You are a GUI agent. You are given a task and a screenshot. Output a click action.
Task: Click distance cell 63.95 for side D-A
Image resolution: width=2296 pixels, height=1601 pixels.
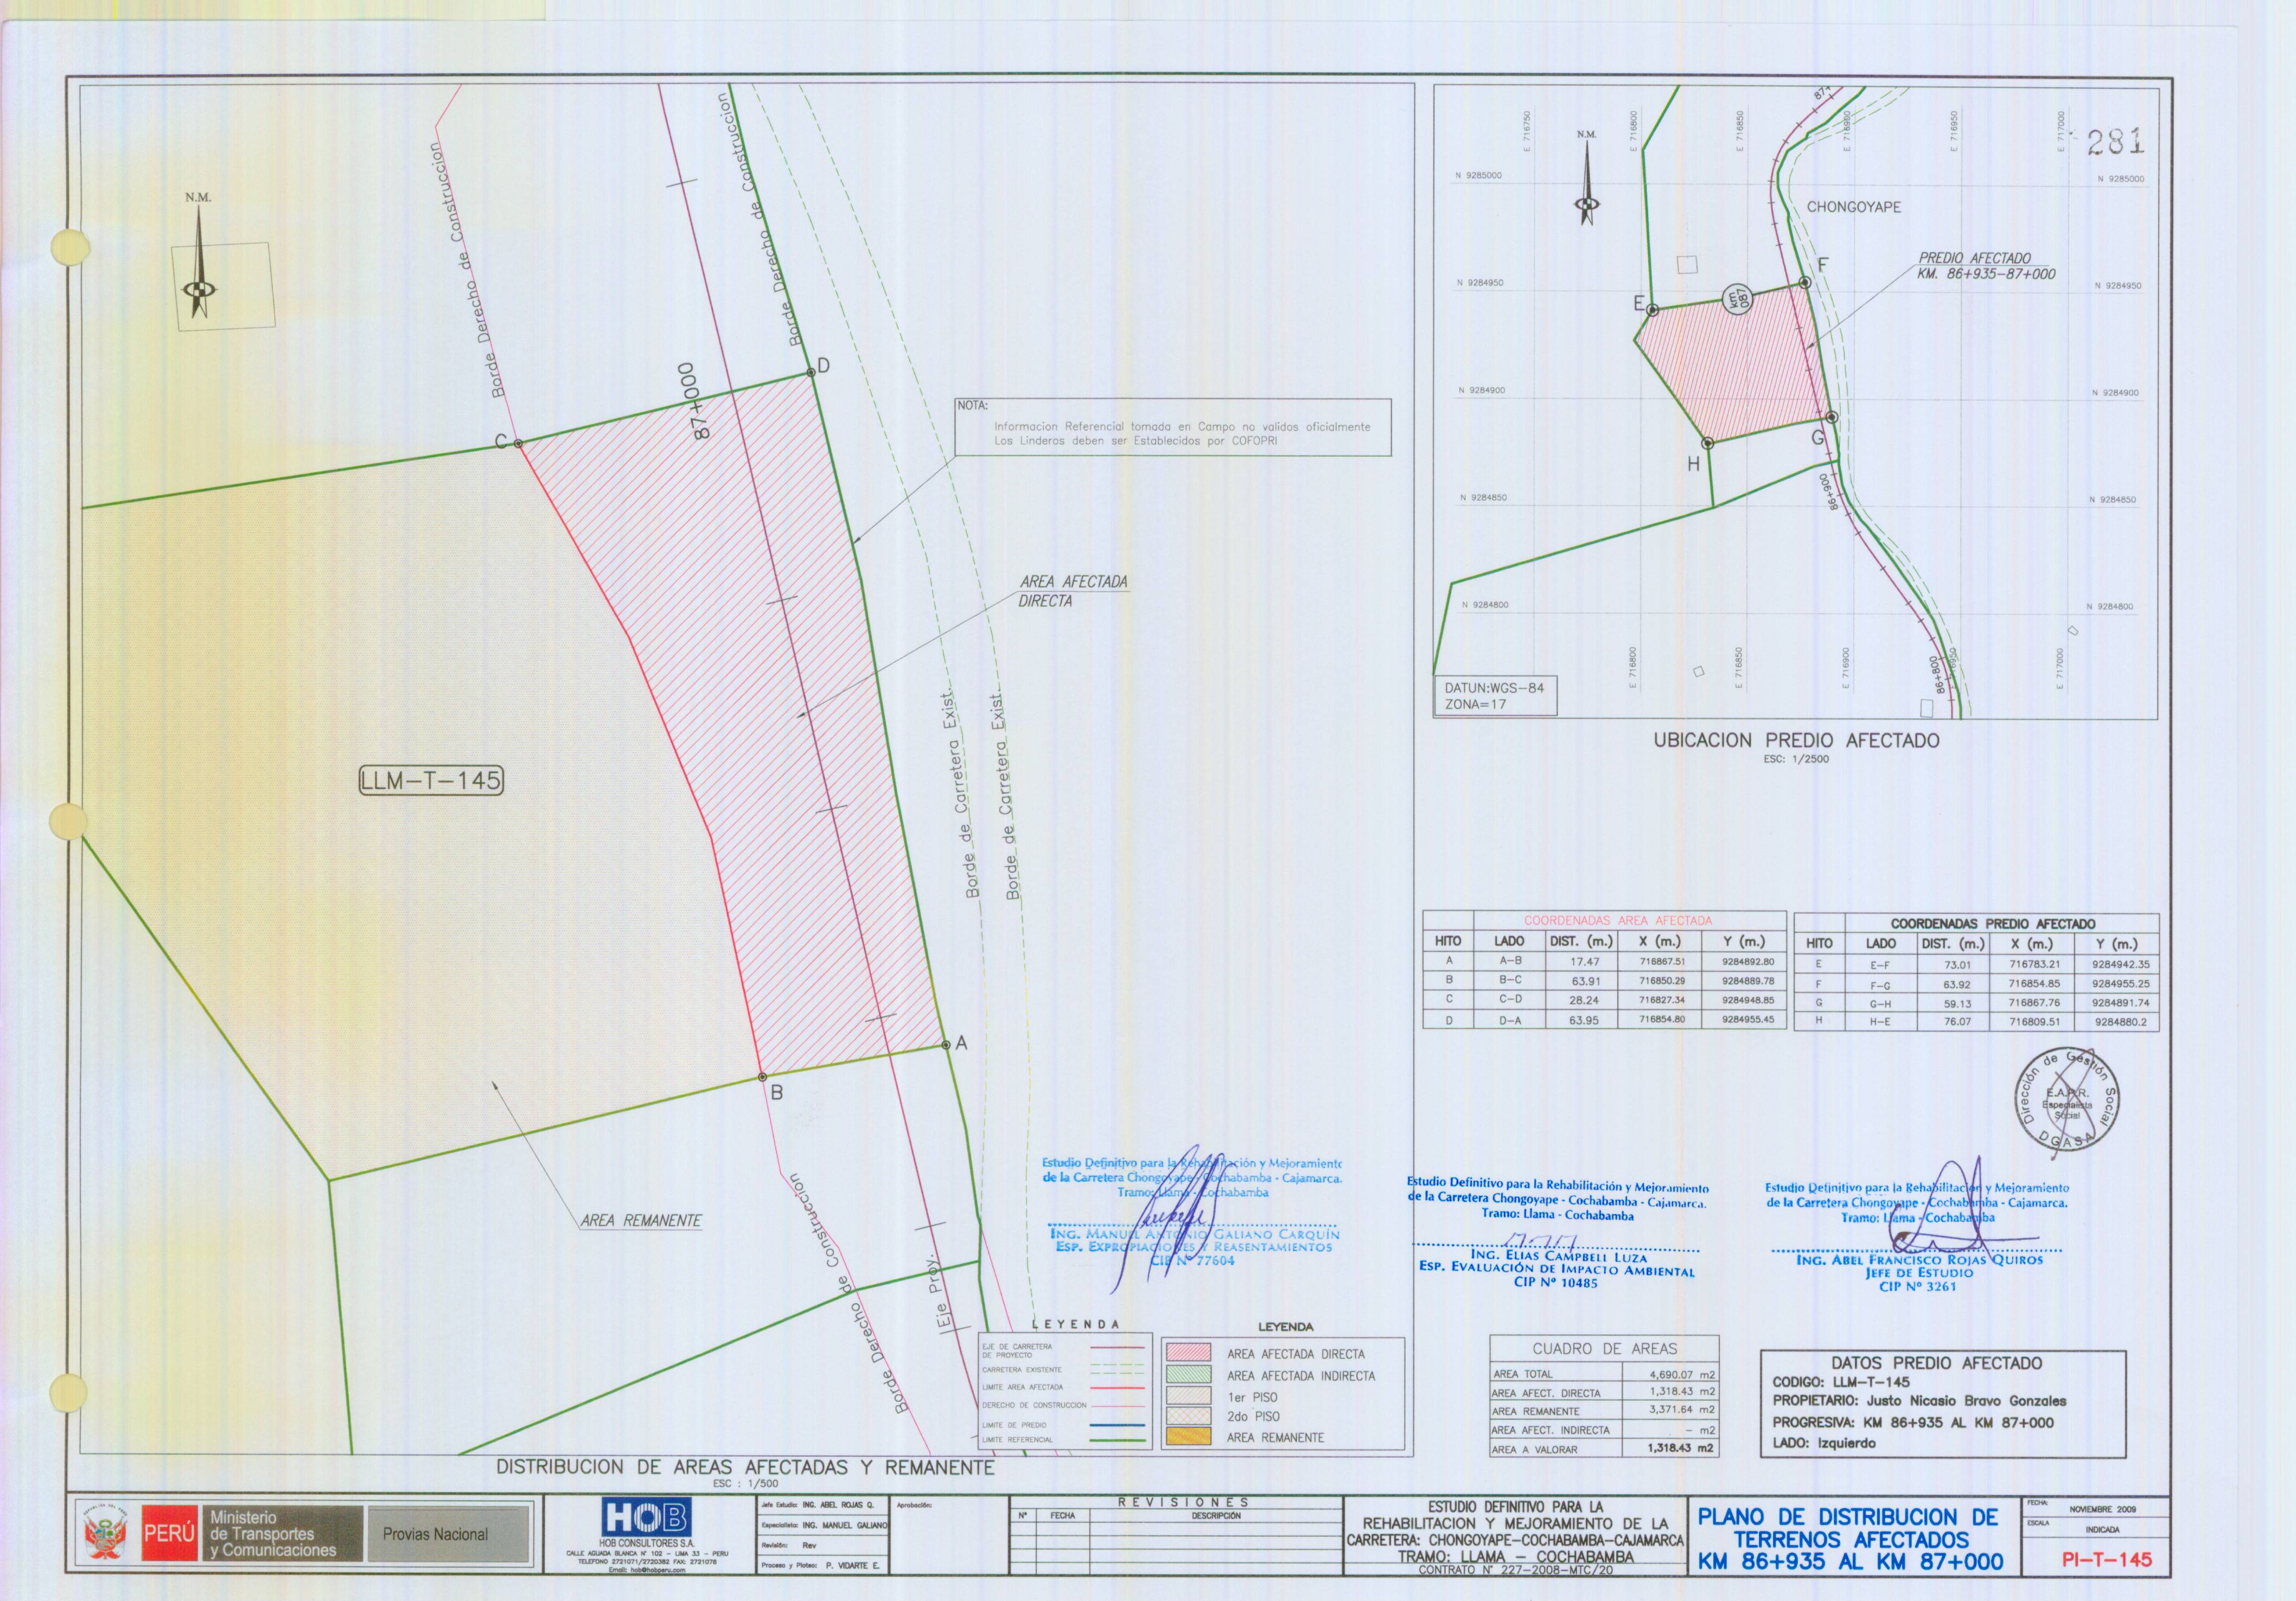click(x=1584, y=1020)
